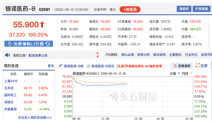Open the 主要股东 F10 section

tap(175, 55)
